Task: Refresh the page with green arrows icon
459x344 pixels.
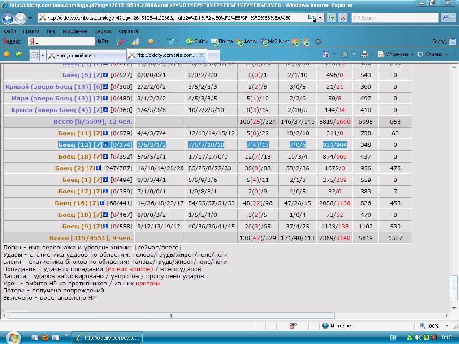Action: coord(331,18)
